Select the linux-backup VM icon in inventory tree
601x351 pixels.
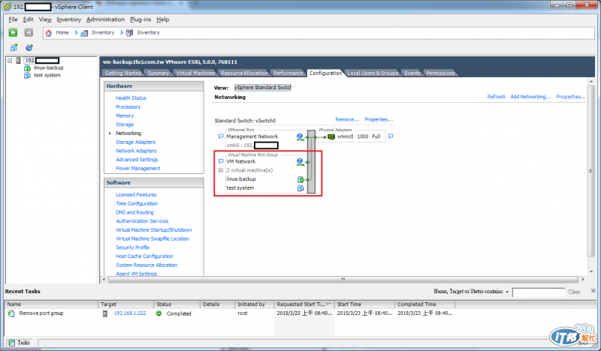pyautogui.click(x=27, y=67)
